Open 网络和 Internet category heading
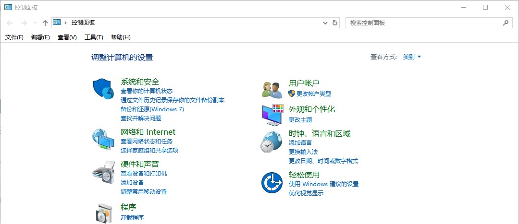Screen dimensions: 519x224 (x=148, y=132)
